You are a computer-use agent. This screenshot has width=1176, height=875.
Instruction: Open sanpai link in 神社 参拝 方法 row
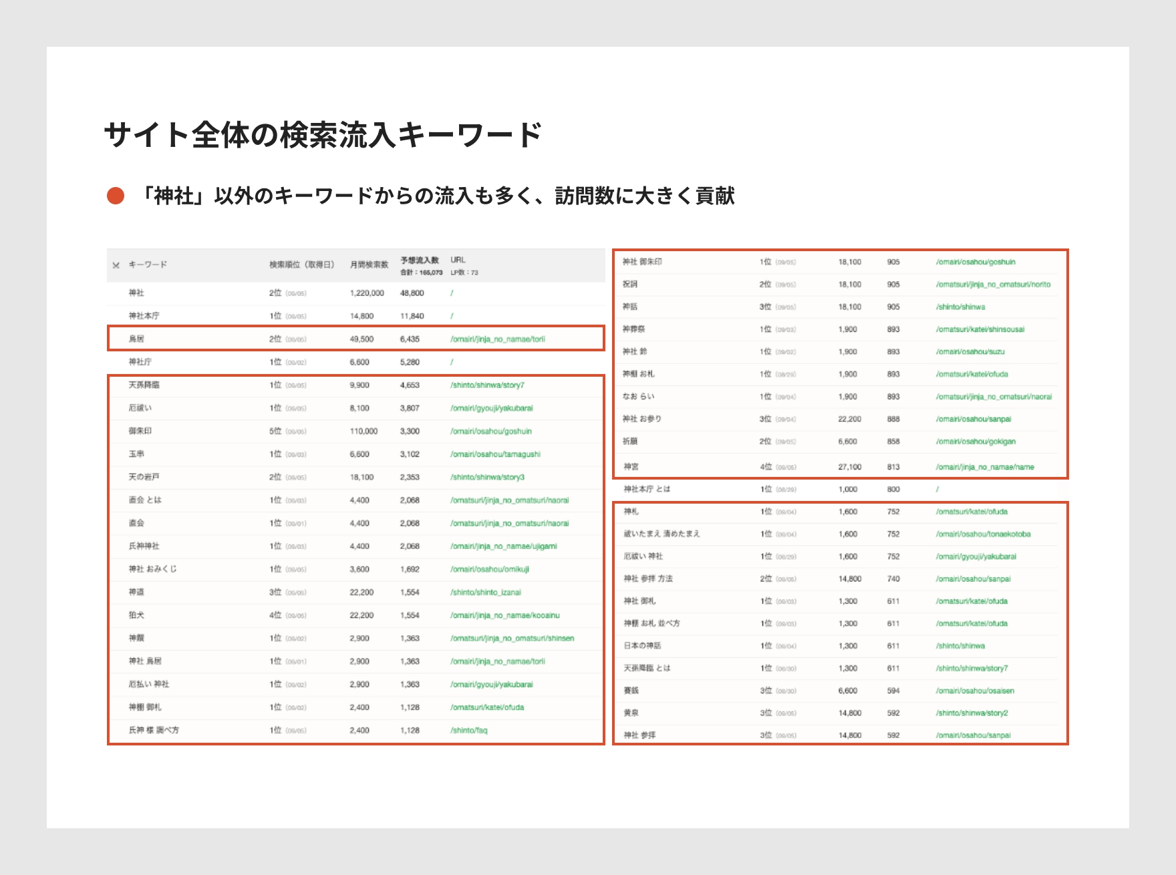973,579
